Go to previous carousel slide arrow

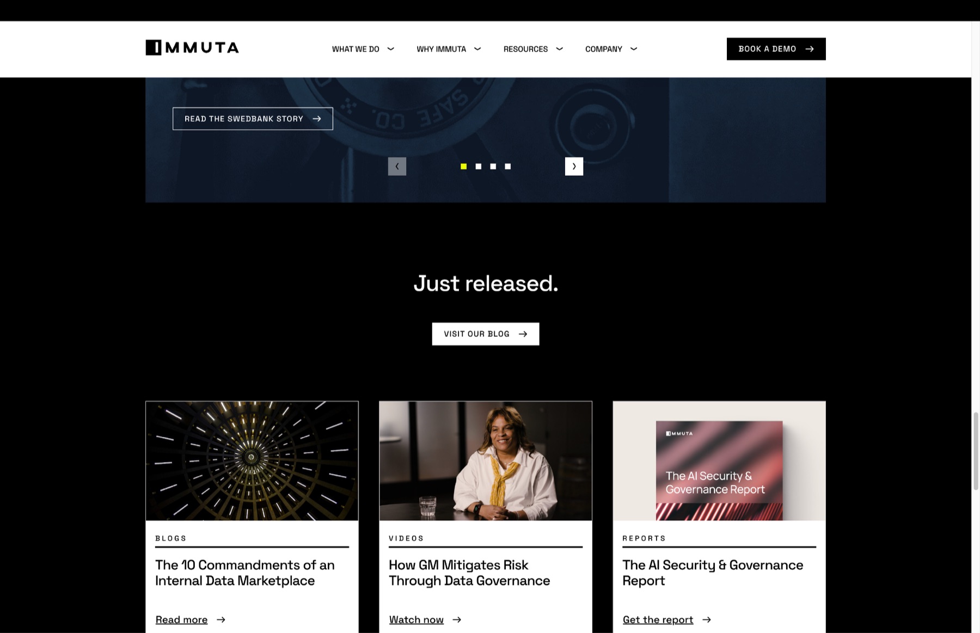(x=397, y=167)
